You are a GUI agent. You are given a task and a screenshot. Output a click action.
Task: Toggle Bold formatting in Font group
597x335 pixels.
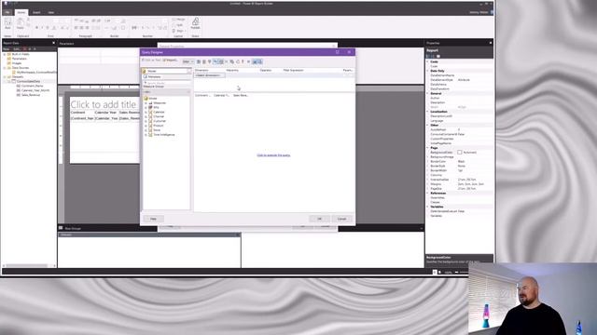point(36,28)
